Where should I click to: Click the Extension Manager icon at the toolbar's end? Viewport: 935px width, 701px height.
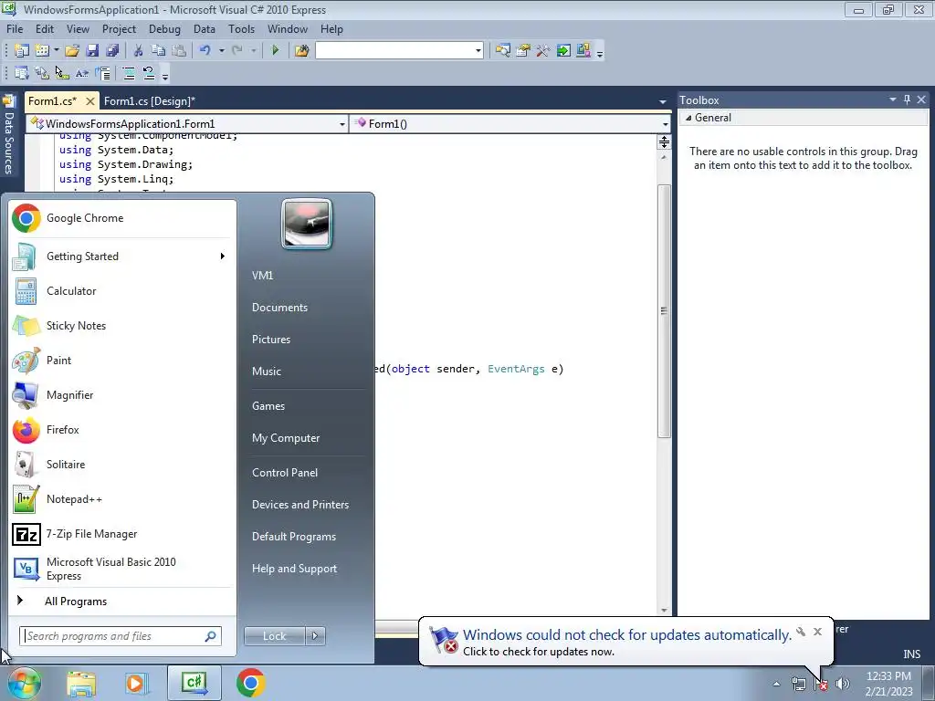[583, 51]
